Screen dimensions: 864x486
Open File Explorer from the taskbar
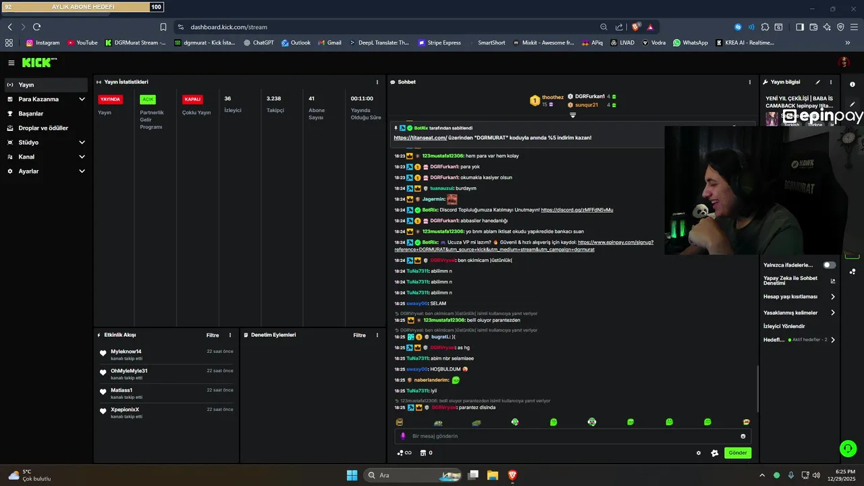tap(493, 475)
